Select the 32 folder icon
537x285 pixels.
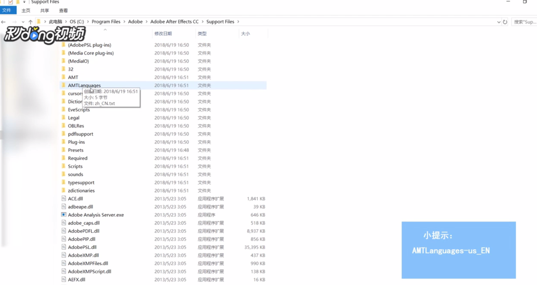[x=63, y=69]
